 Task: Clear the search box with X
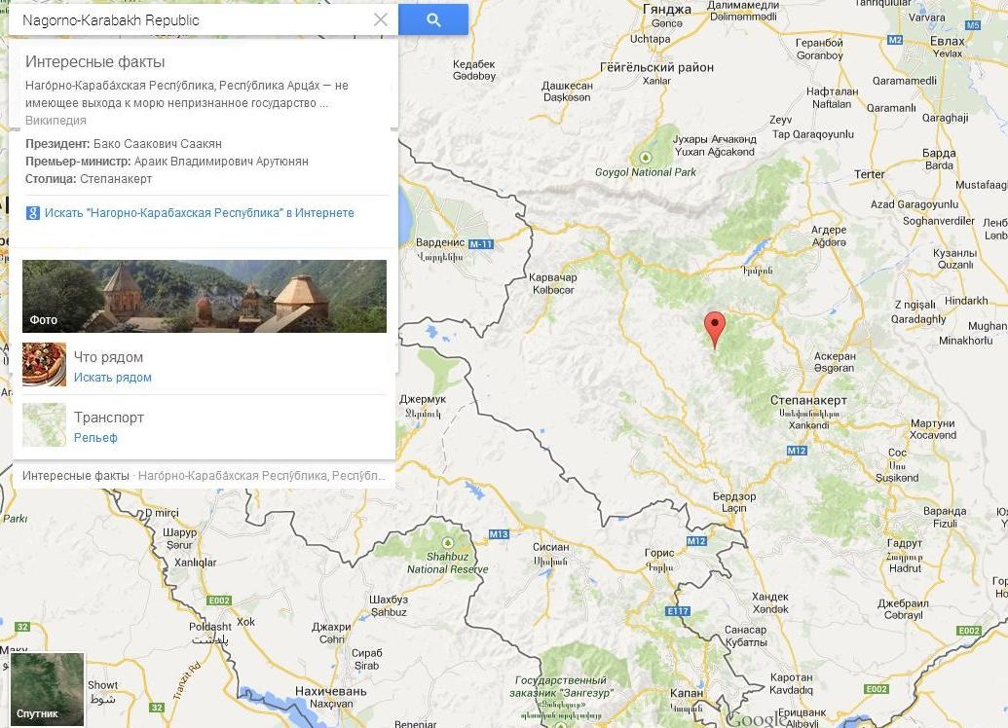click(x=381, y=19)
